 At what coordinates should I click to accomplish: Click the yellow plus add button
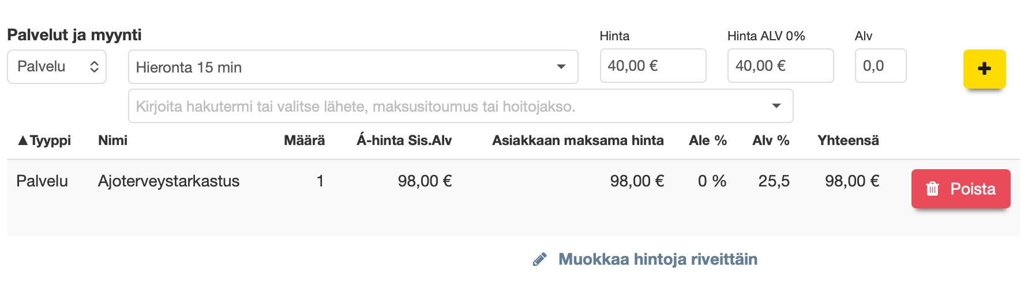pyautogui.click(x=984, y=69)
